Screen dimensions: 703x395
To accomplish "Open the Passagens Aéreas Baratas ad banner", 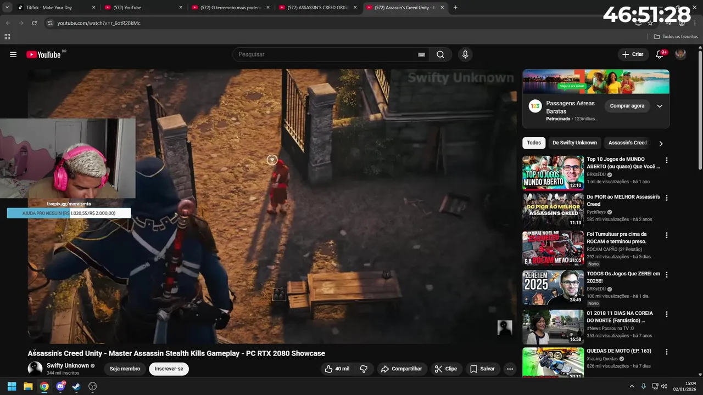I will pos(596,82).
